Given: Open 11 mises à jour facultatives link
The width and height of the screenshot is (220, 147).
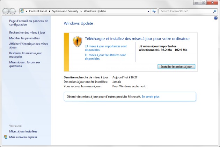Looking at the screenshot, I should point(105,57).
